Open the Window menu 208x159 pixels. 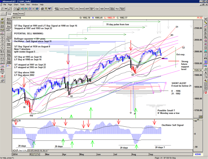(x=35, y=5)
